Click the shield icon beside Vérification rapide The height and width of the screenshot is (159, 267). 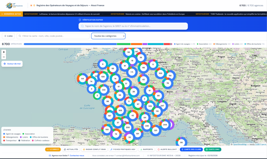[80, 20]
